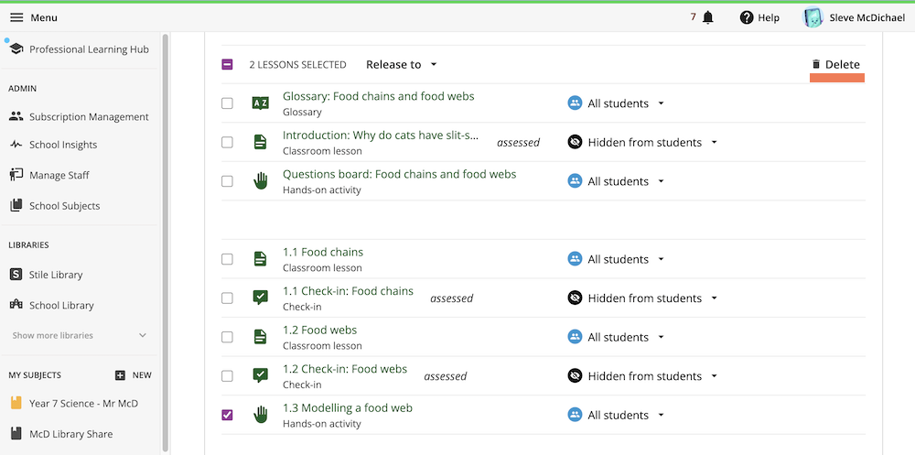Toggle the select-all lessons checkbox
The width and height of the screenshot is (915, 455).
pyautogui.click(x=227, y=64)
